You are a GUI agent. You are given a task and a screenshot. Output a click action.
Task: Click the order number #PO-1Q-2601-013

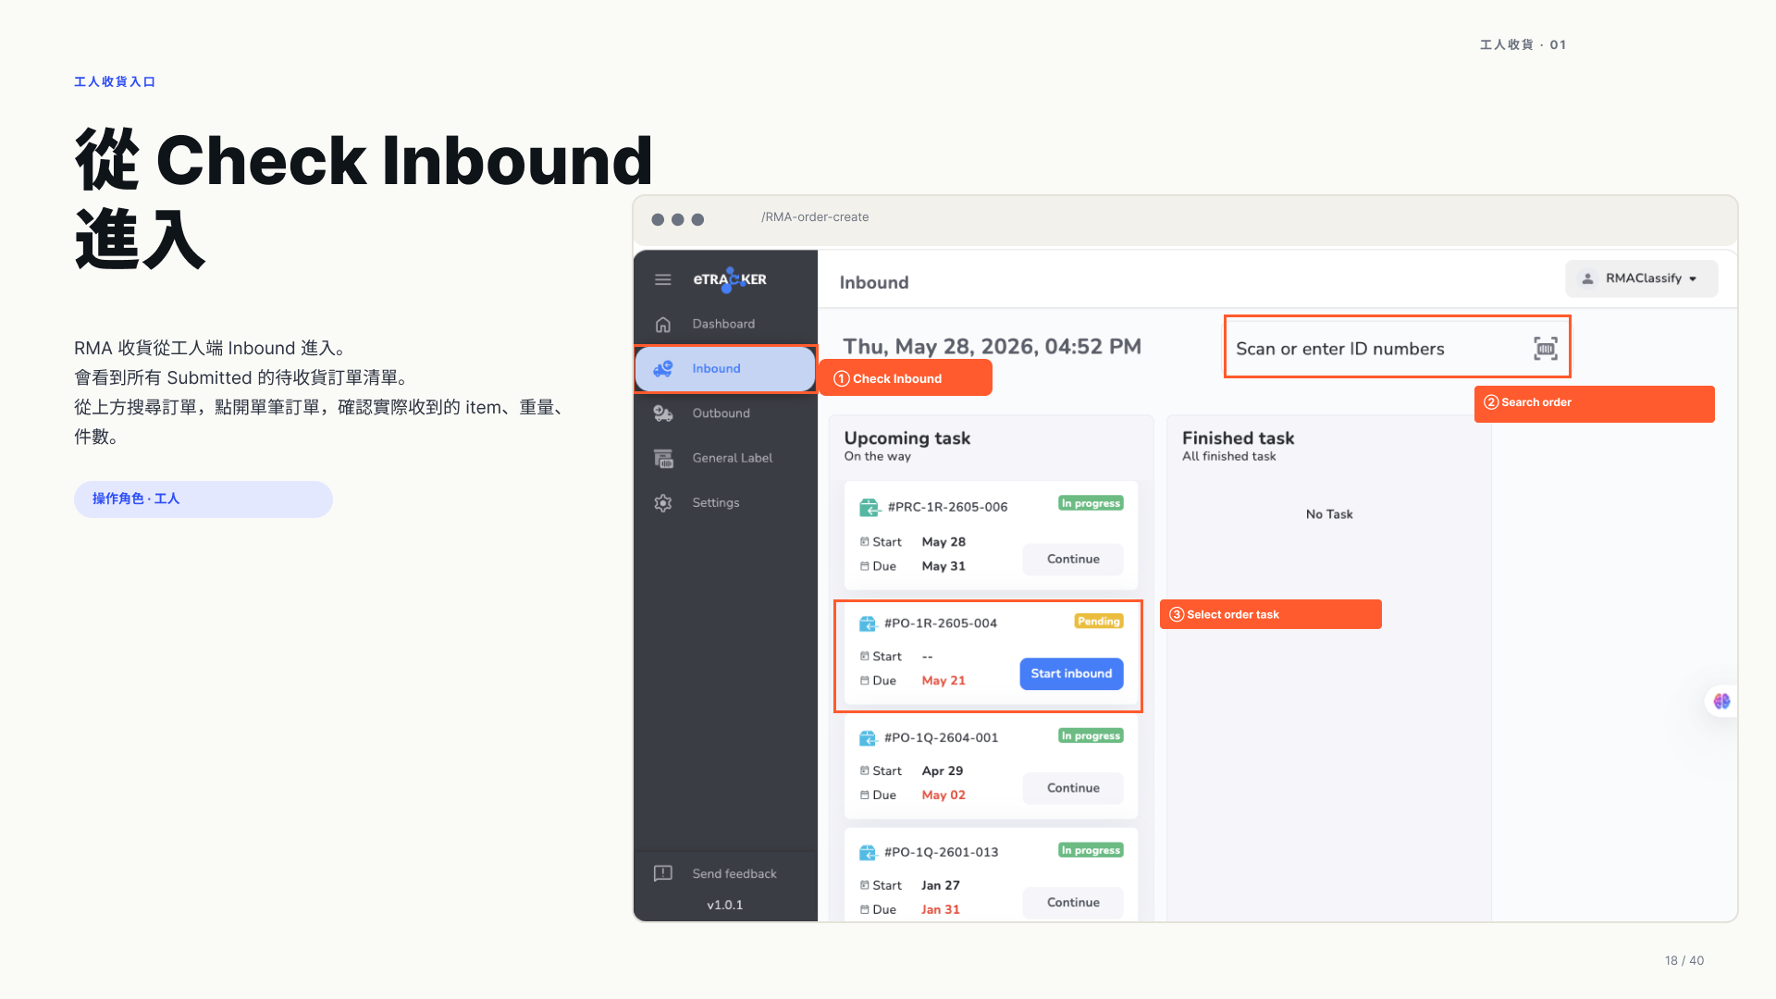[941, 853]
